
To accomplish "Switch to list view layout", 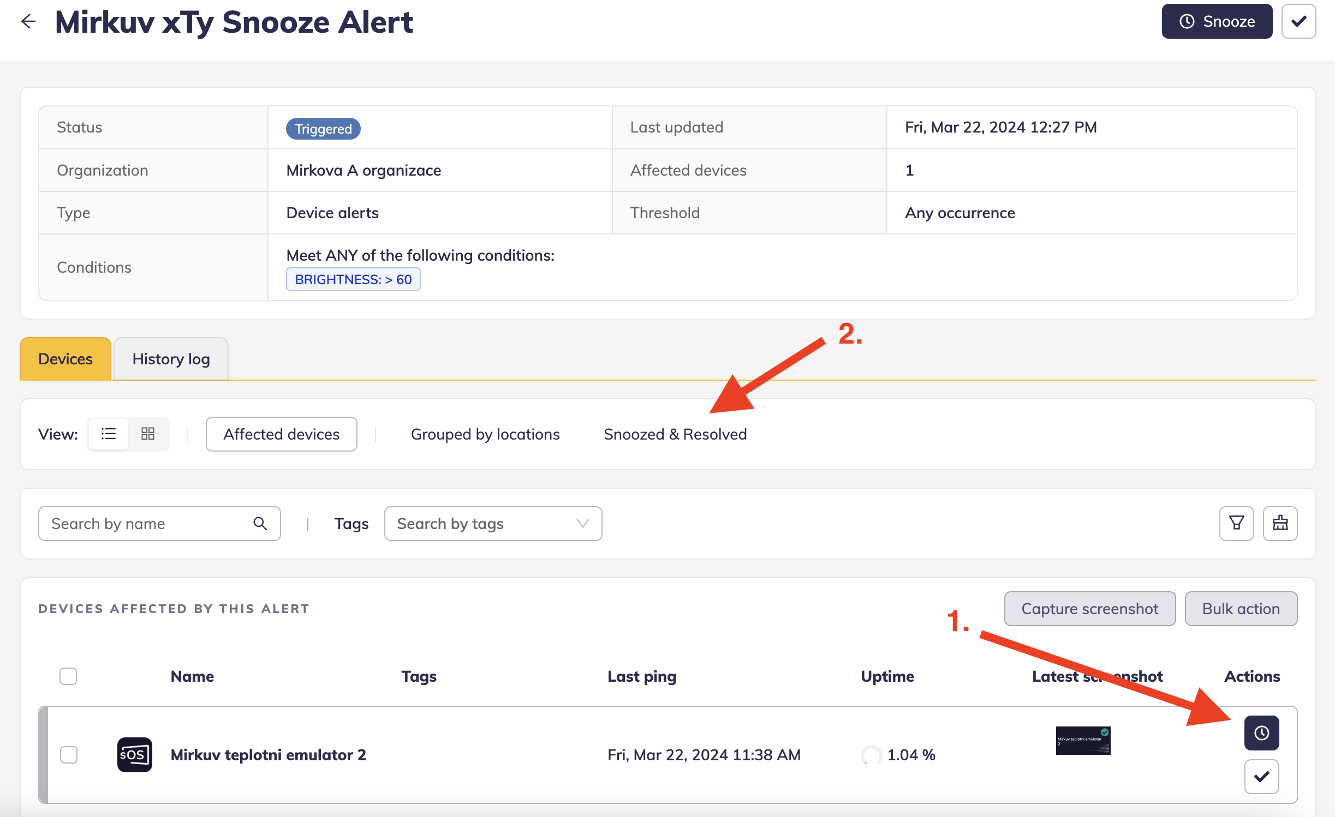I will pyautogui.click(x=109, y=434).
